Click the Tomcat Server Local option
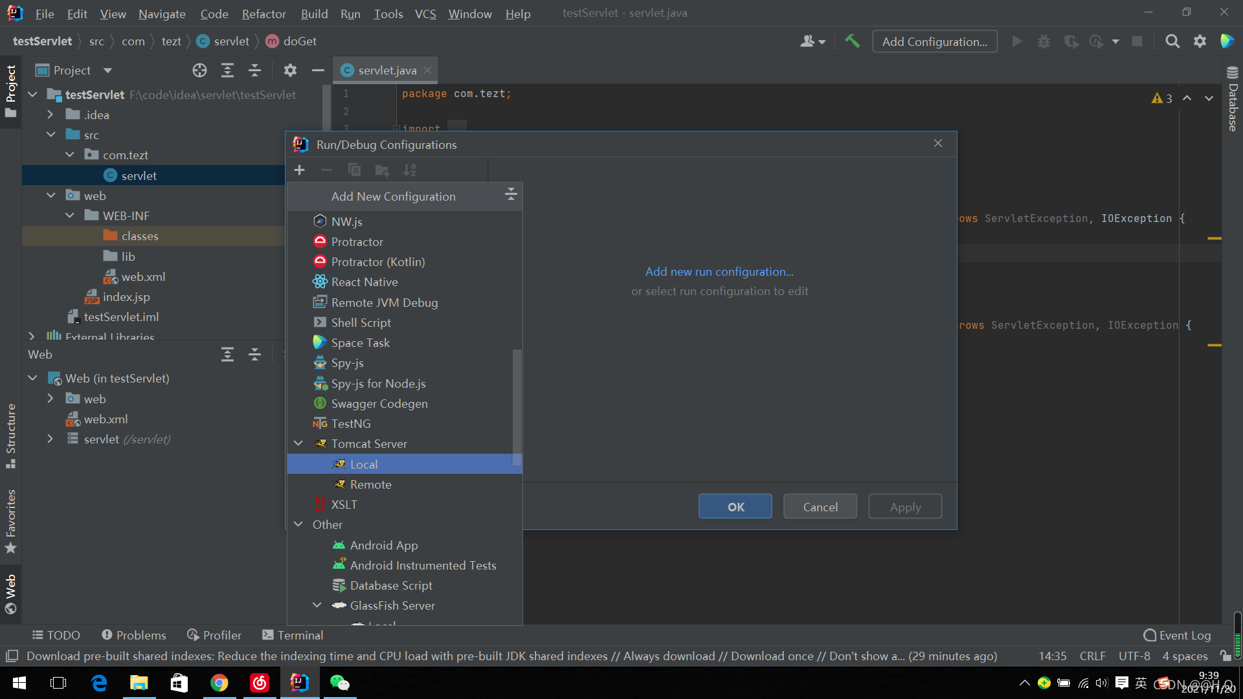Image resolution: width=1243 pixels, height=699 pixels. click(x=363, y=463)
